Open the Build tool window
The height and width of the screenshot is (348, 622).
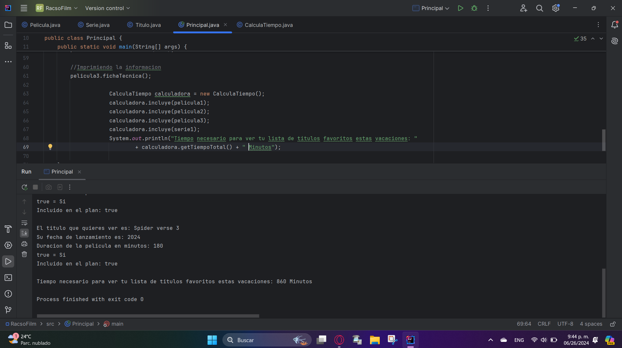click(x=8, y=229)
